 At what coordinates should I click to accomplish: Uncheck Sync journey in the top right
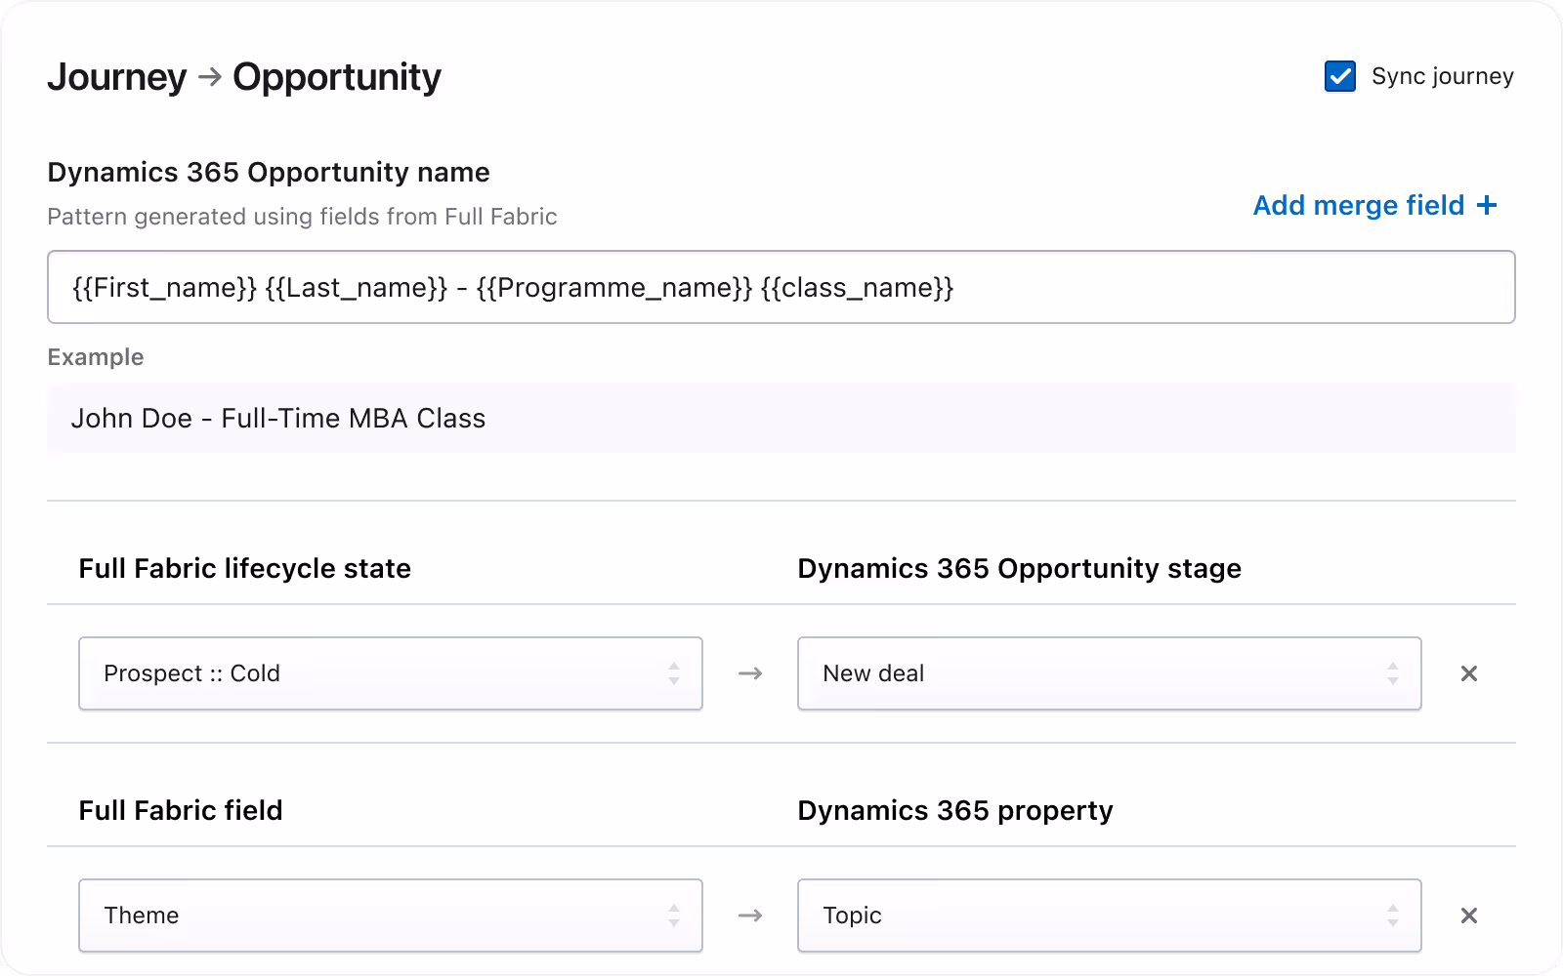1340,76
